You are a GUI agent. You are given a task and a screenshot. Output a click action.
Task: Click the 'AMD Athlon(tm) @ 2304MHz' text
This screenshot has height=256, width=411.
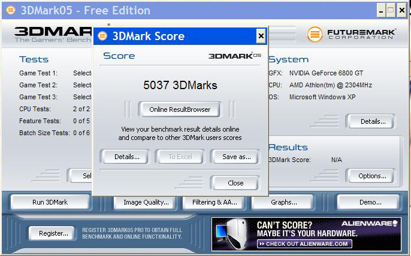(x=331, y=85)
